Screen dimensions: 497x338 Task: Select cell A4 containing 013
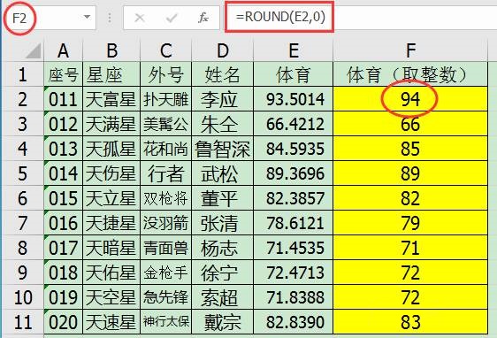[63, 149]
